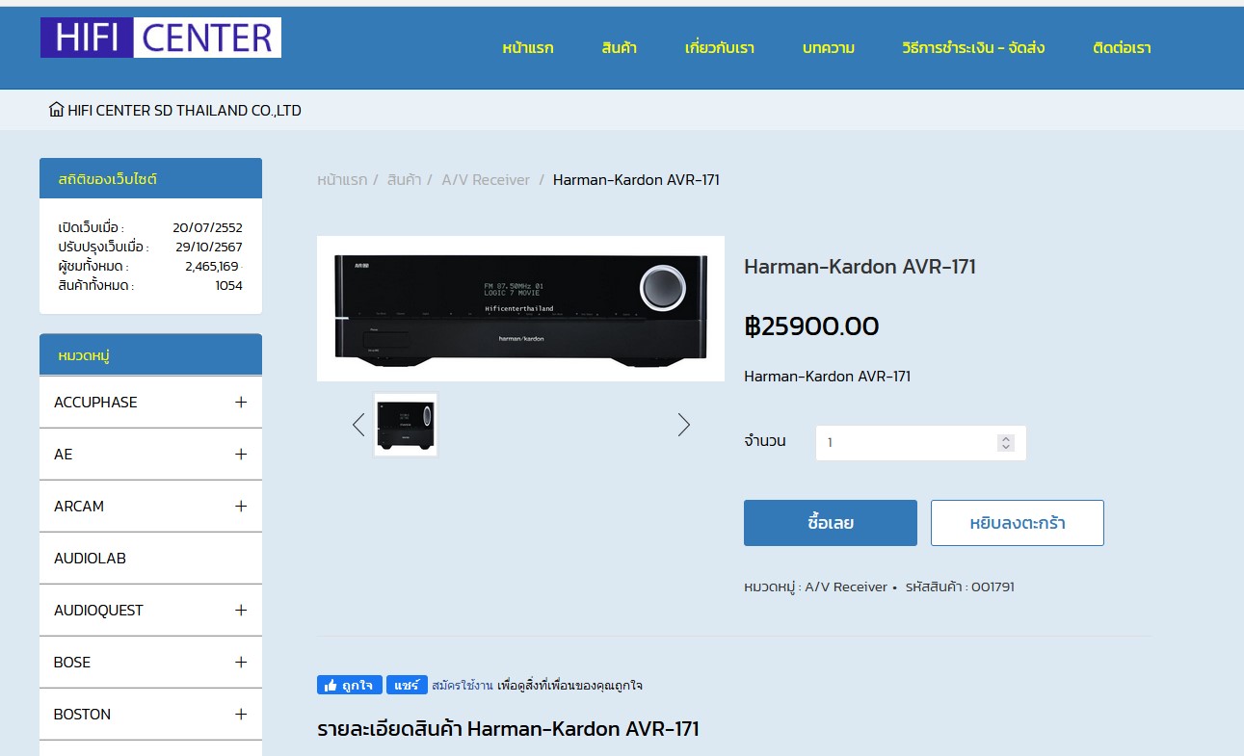Expand the AUDIOQUEST category plus icon
This screenshot has height=756, width=1244.
coord(241,611)
